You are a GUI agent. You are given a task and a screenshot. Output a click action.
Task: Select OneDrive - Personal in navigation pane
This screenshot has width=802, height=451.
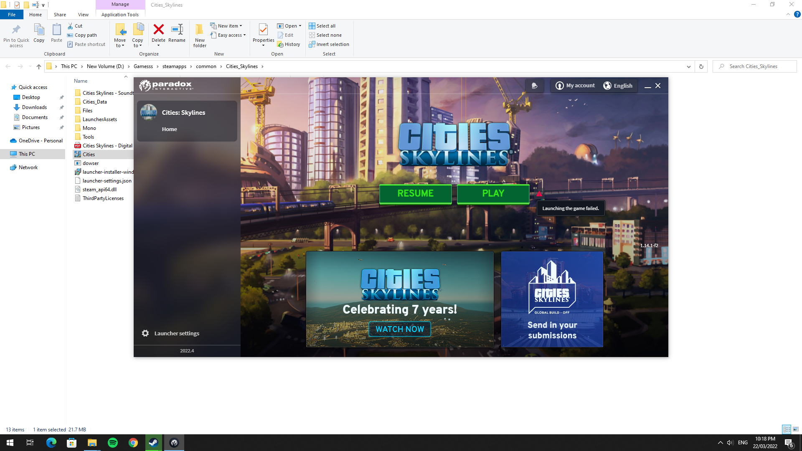pyautogui.click(x=41, y=141)
